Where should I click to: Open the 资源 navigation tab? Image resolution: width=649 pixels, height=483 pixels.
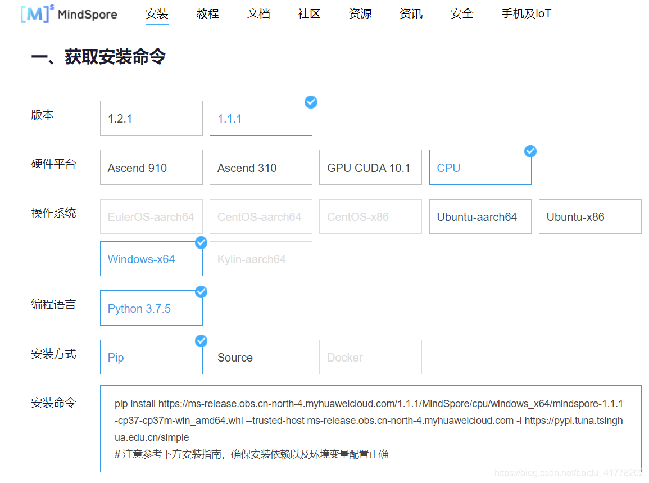(360, 13)
